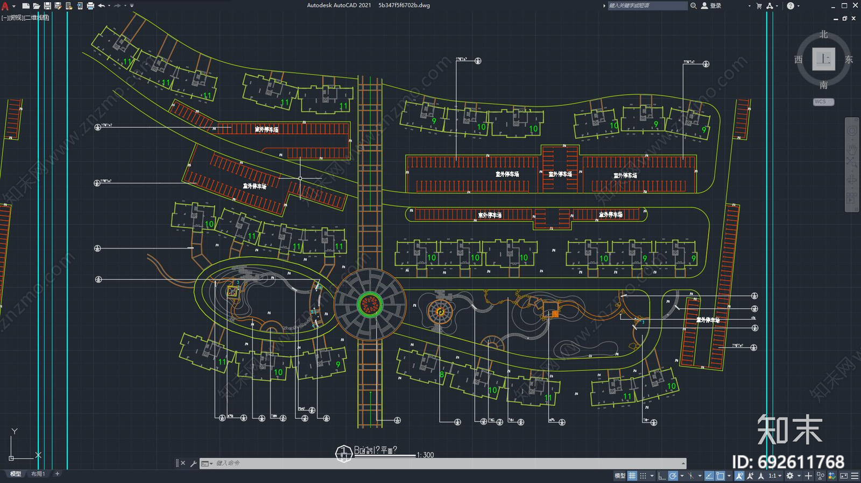Click the Autodesk connect triangle icon
This screenshot has width=861, height=483.
(x=770, y=5)
